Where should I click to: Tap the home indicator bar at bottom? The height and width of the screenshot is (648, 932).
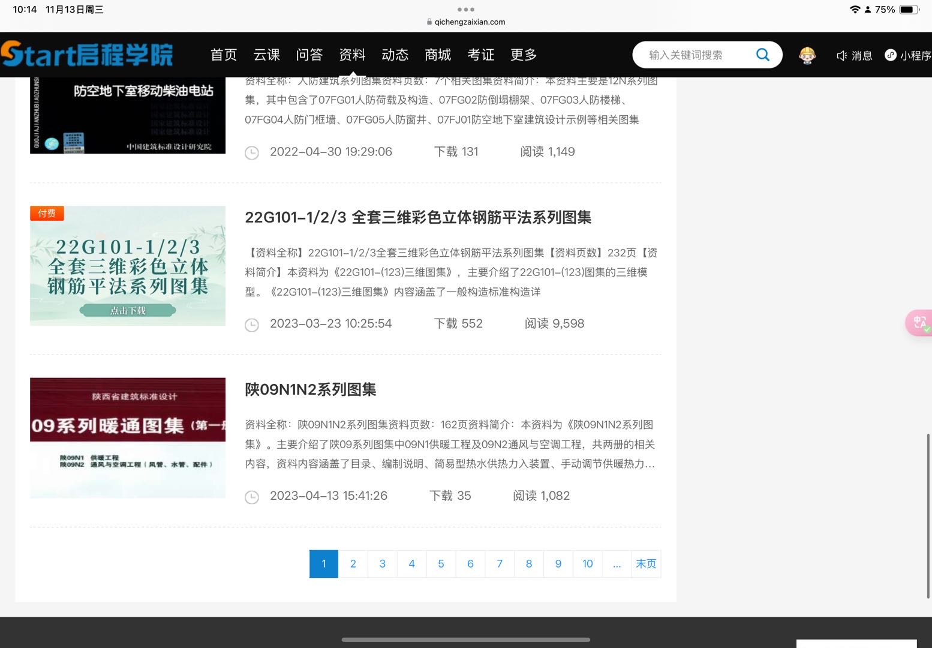point(466,640)
